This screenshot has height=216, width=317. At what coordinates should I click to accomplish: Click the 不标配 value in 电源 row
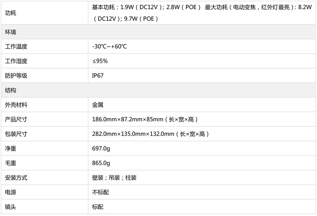point(101,192)
